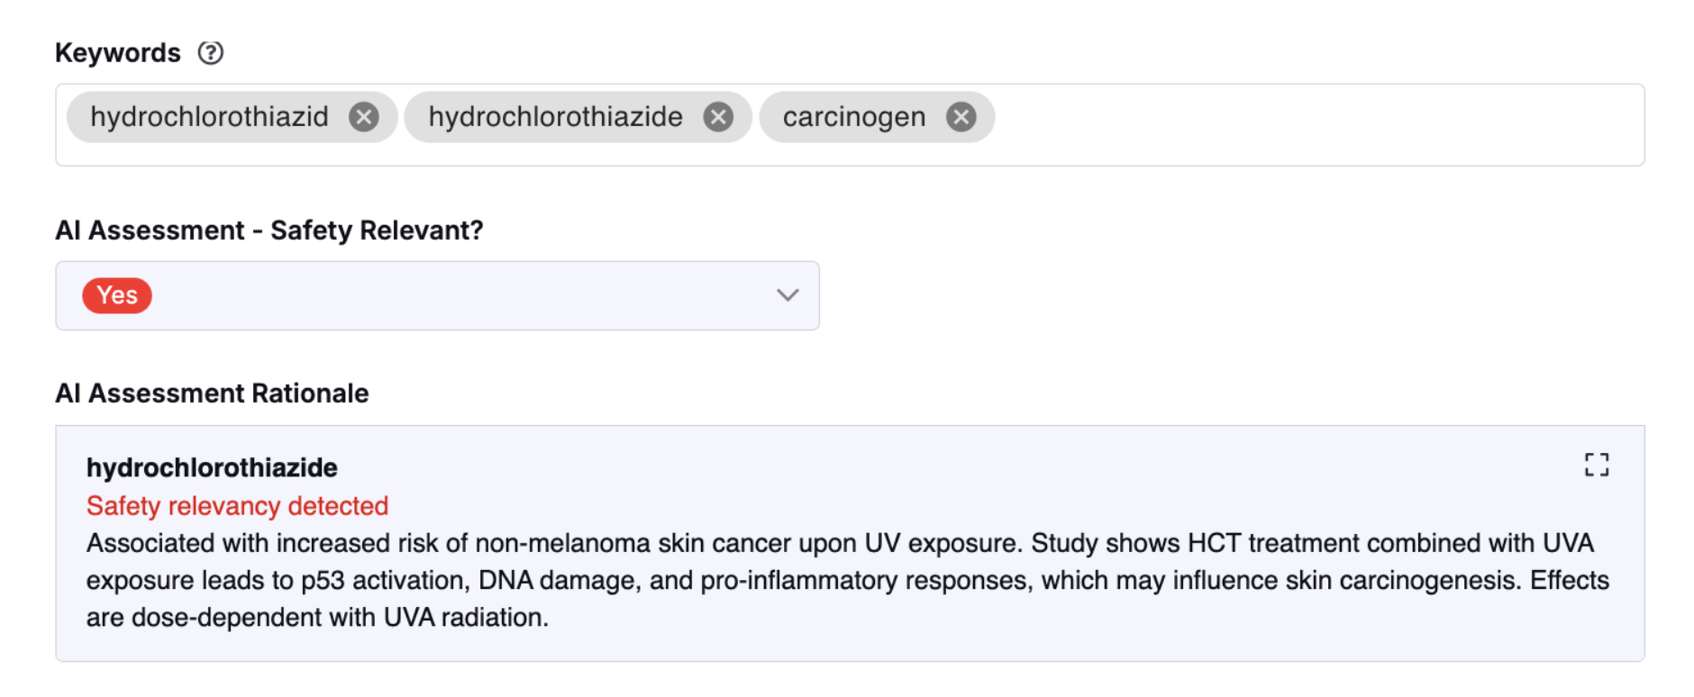Expand the AI Assessment Rationale box fullscreen
The height and width of the screenshot is (697, 1694).
pyautogui.click(x=1597, y=465)
